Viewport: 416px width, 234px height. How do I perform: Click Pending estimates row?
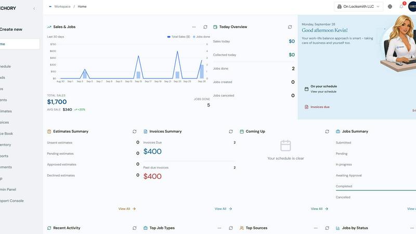coord(93,153)
